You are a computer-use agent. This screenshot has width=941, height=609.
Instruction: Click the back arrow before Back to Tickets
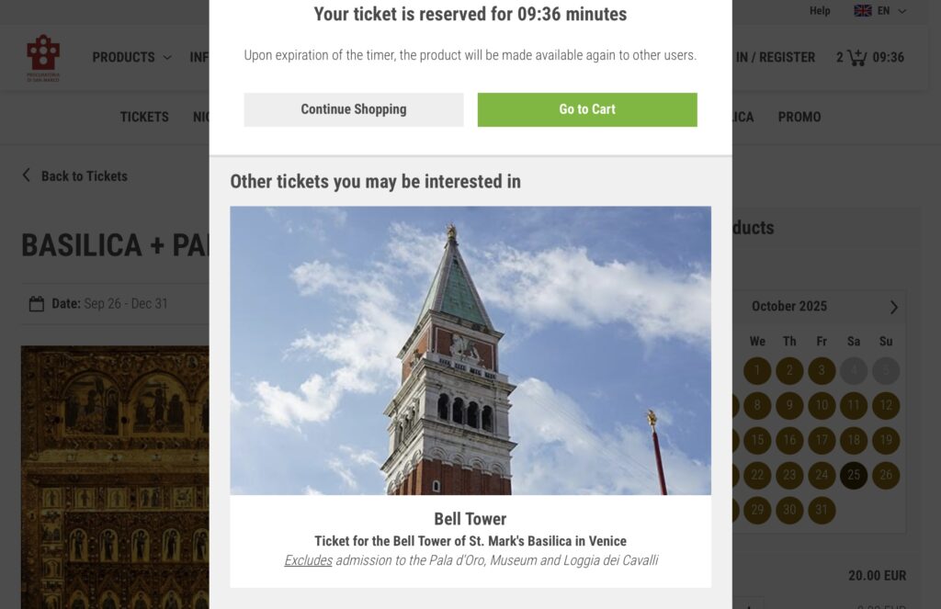coord(27,175)
